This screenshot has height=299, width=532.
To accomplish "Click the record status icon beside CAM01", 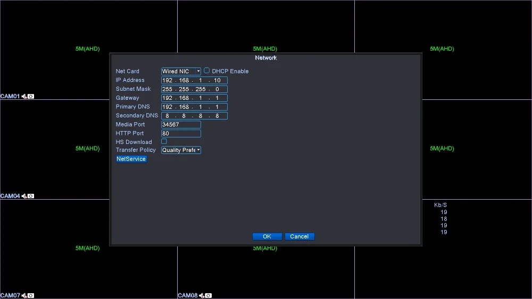I will pyautogui.click(x=31, y=97).
